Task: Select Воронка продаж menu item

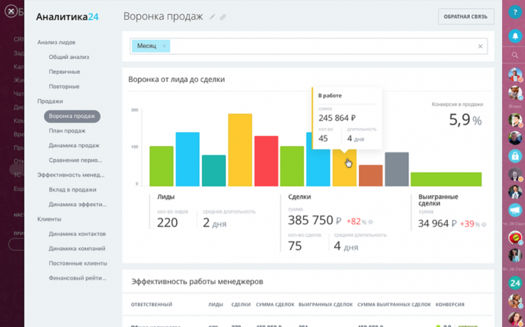Action: [72, 116]
